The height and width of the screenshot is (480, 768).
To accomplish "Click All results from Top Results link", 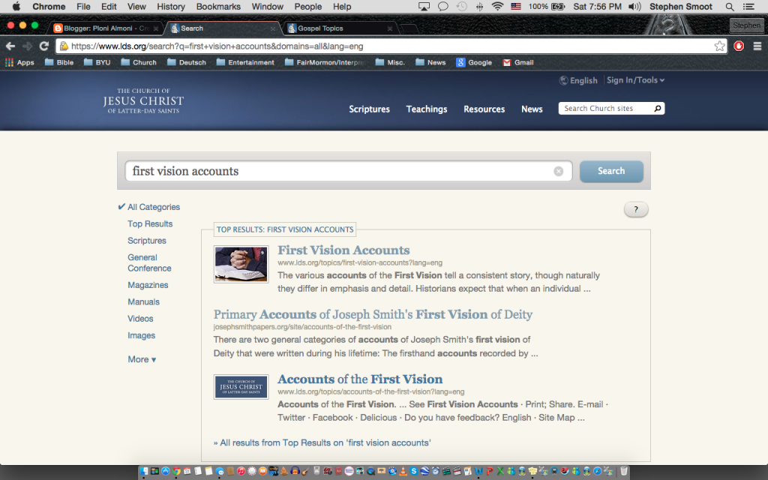I will tap(322, 442).
